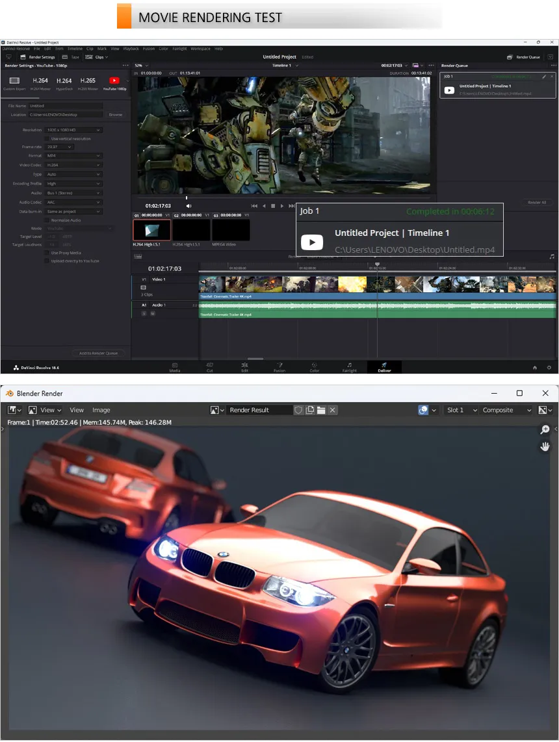
Task: Open the Blender image folder icon
Action: pyautogui.click(x=321, y=410)
